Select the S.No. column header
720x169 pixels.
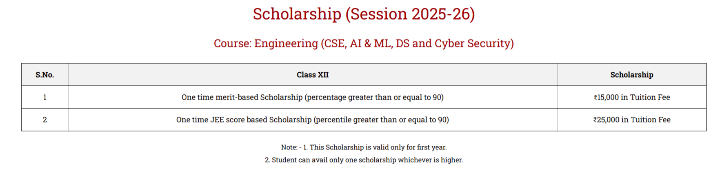point(45,75)
